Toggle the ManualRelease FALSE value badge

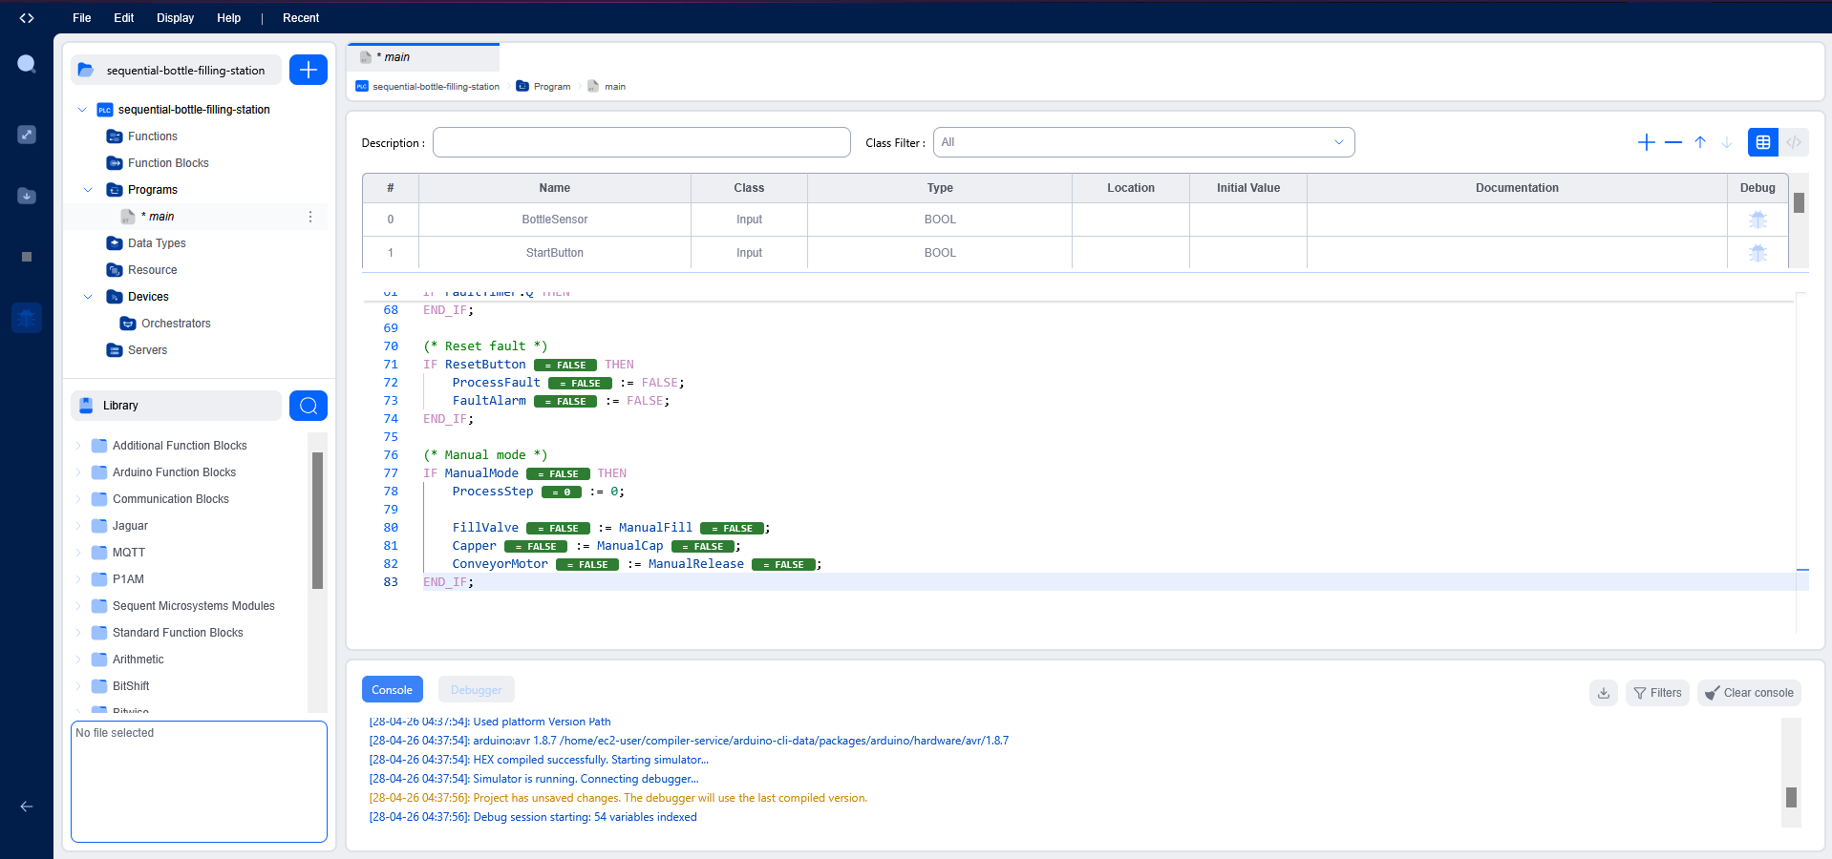pos(783,565)
